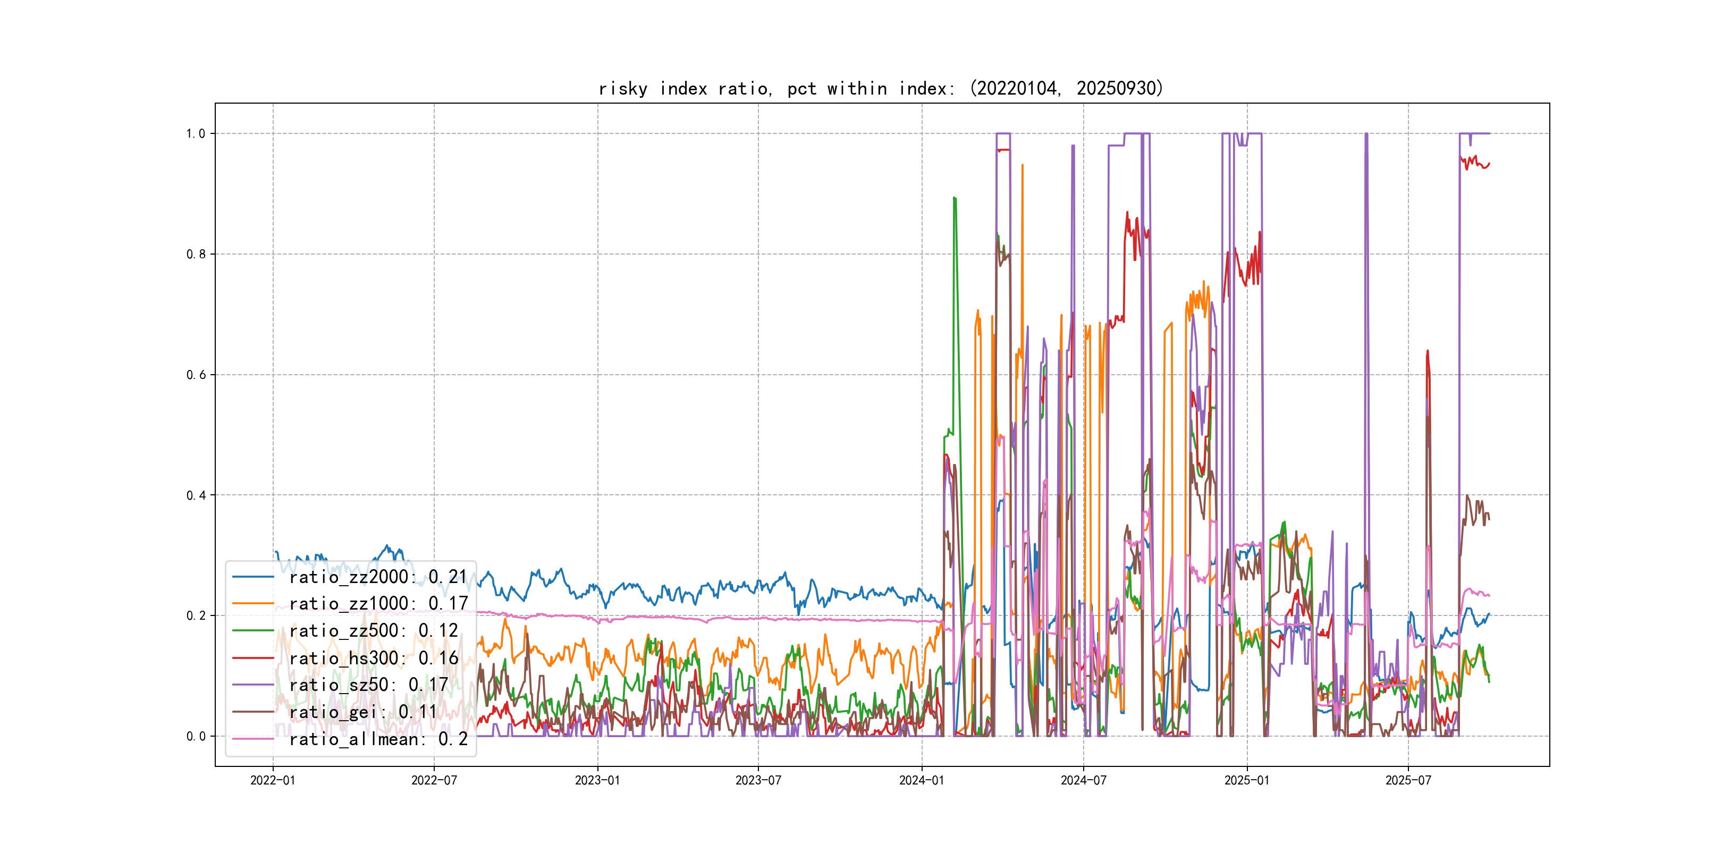
Task: Select the 'ratio_zz2000: 0.21' legend label
Action: click(x=378, y=576)
